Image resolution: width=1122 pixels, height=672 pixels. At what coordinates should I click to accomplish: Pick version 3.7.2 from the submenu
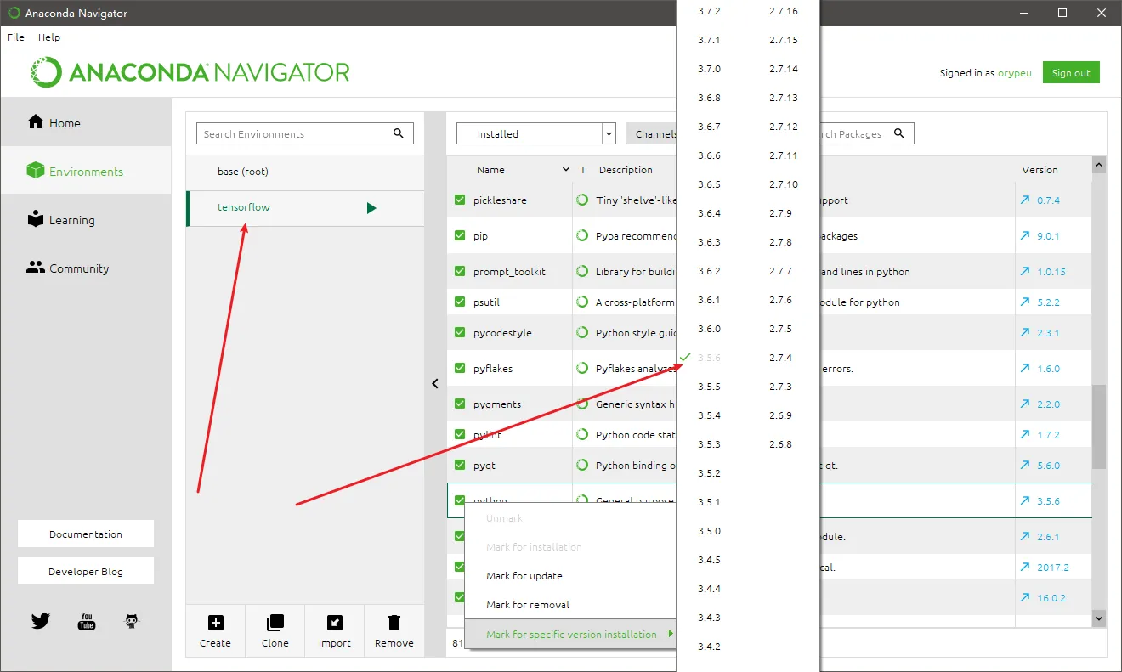[x=709, y=11]
